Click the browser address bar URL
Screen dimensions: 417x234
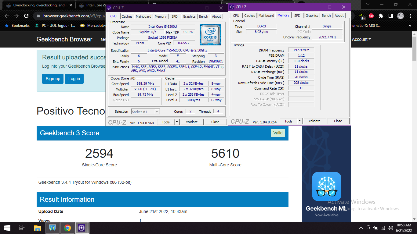click(74, 16)
